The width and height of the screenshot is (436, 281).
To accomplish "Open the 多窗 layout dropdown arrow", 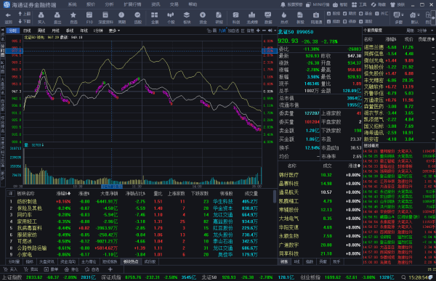I will pos(403,15).
